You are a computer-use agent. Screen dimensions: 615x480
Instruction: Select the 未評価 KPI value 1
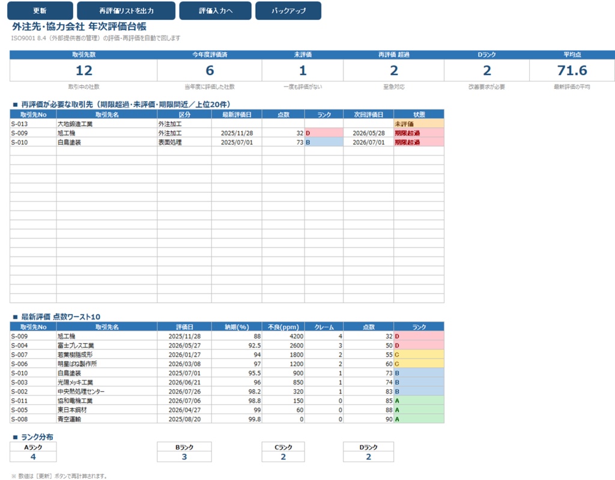coord(303,71)
